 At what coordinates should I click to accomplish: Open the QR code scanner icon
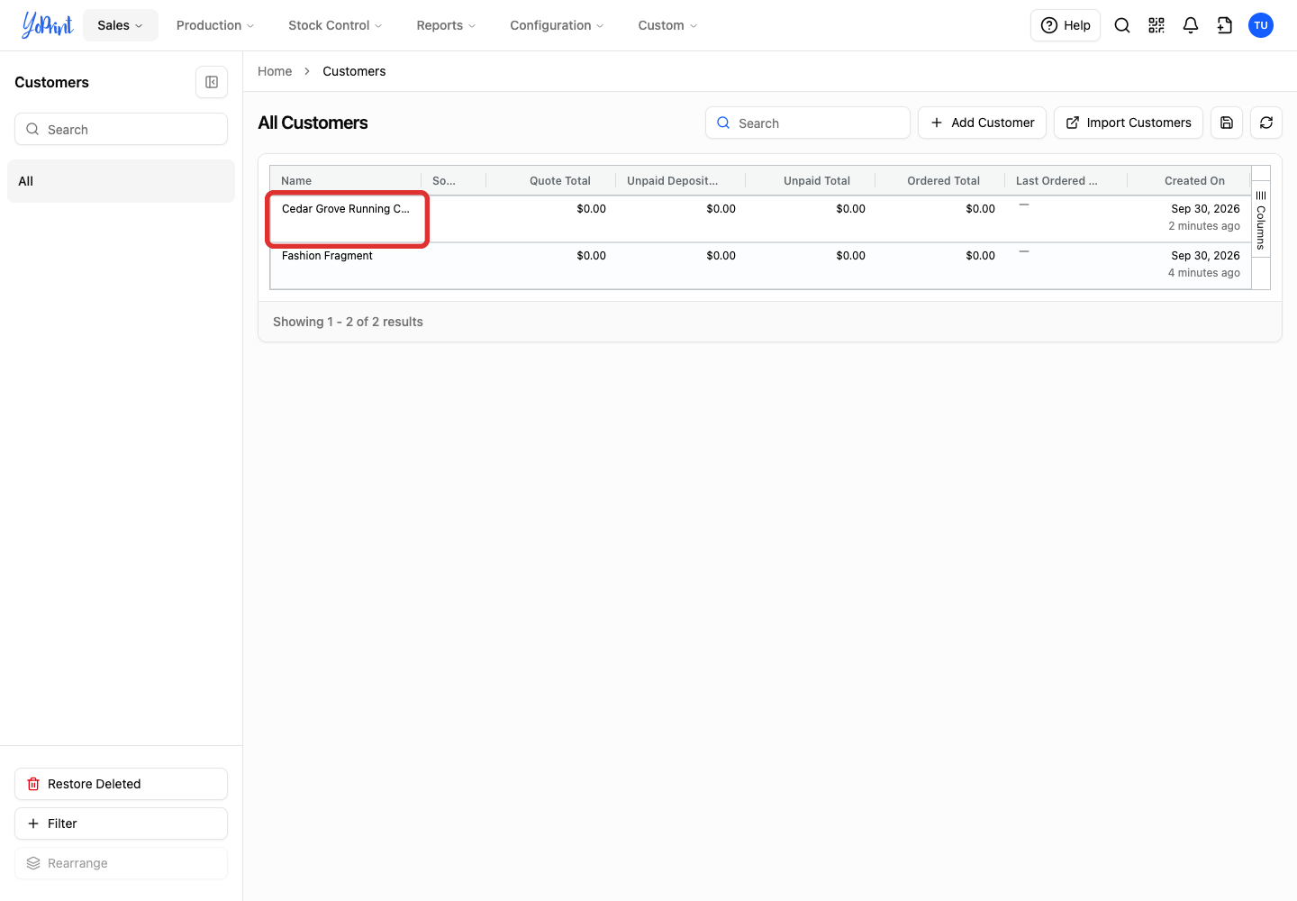click(1156, 25)
